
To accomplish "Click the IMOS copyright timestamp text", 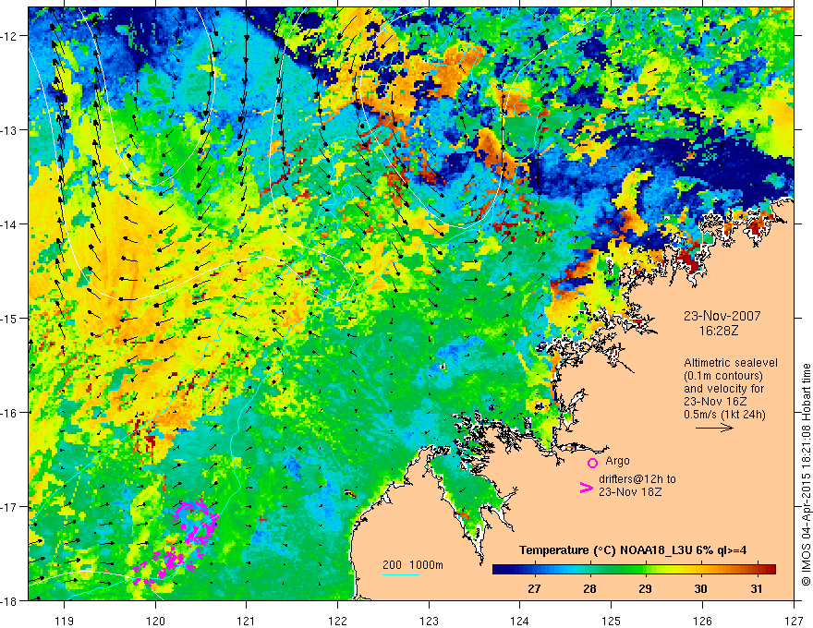I will click(x=806, y=474).
